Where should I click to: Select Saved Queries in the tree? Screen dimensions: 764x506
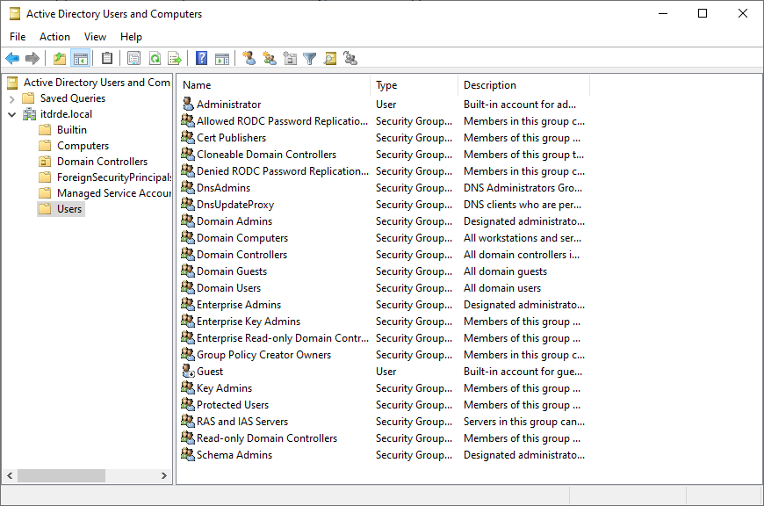tap(73, 98)
